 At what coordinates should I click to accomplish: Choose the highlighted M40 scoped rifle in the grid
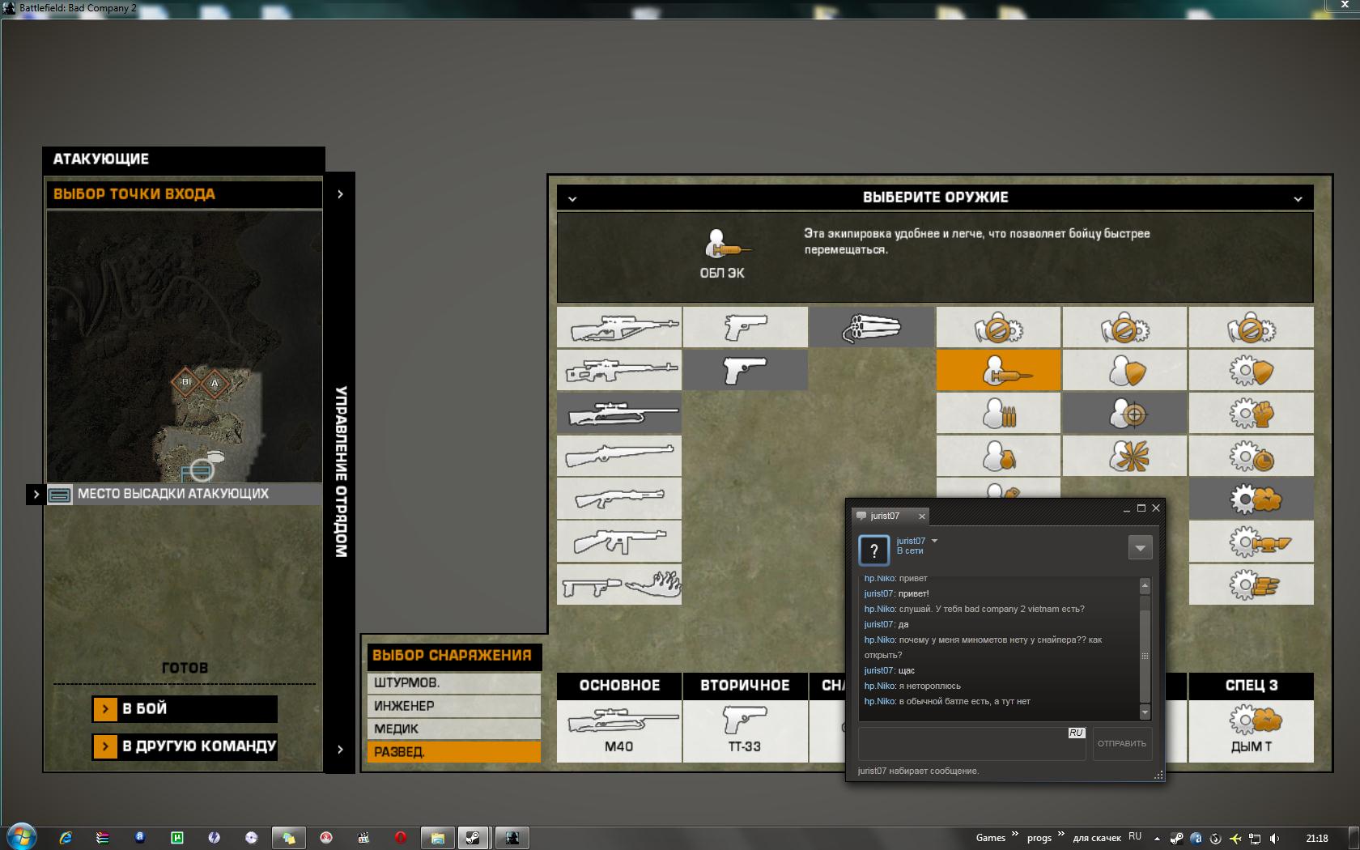619,413
